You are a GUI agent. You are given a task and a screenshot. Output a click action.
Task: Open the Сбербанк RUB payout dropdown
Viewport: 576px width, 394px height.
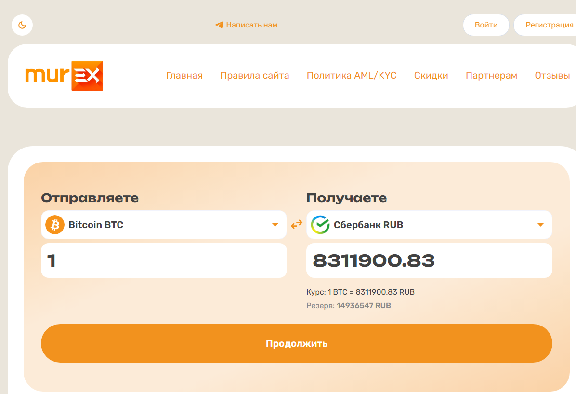[429, 224]
